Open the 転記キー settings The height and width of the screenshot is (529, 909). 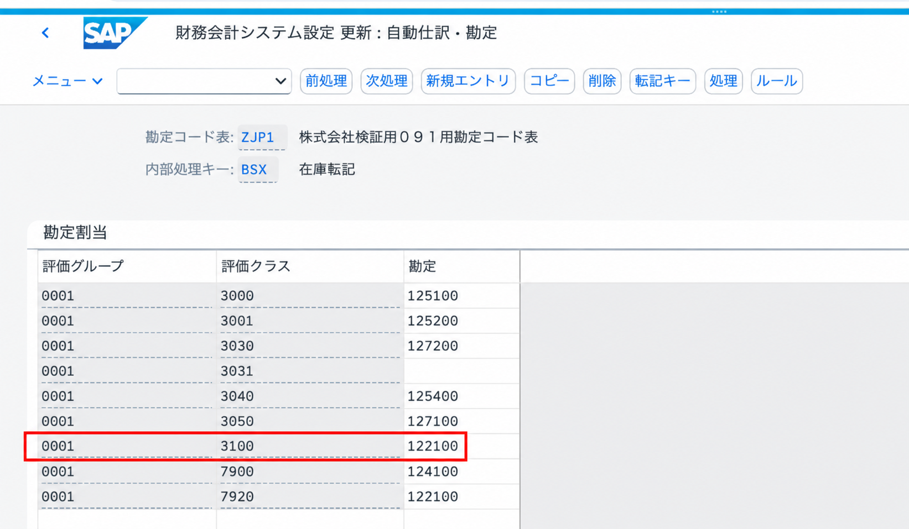(x=663, y=81)
